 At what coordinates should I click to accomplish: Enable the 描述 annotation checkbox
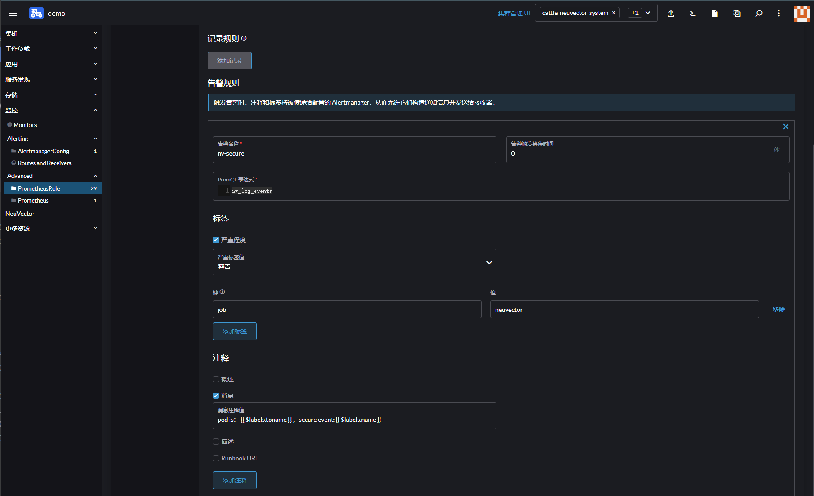pos(216,442)
